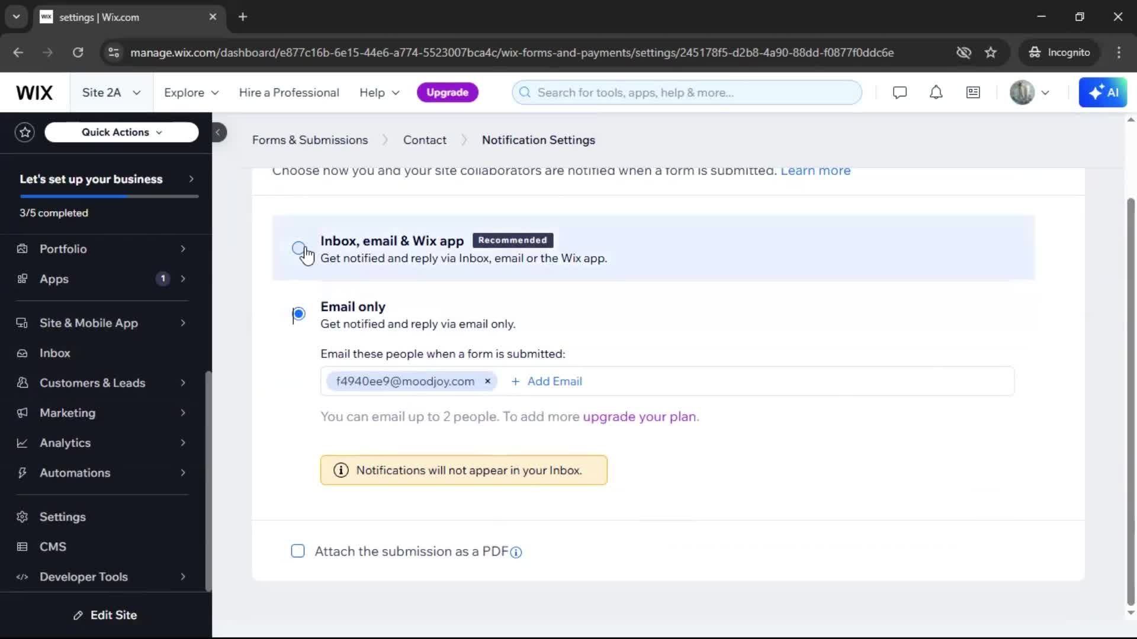The height and width of the screenshot is (639, 1137).
Task: Check Attach the submission as a PDF
Action: tap(298, 551)
